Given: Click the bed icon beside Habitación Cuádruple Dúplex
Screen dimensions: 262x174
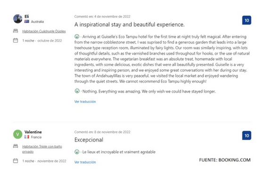Looking at the screenshot, I should tap(16, 31).
